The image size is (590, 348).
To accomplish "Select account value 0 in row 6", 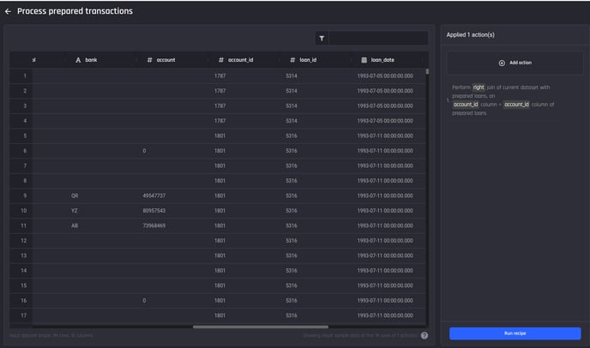I will pyautogui.click(x=144, y=151).
